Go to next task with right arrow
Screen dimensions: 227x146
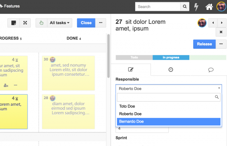coord(221,23)
